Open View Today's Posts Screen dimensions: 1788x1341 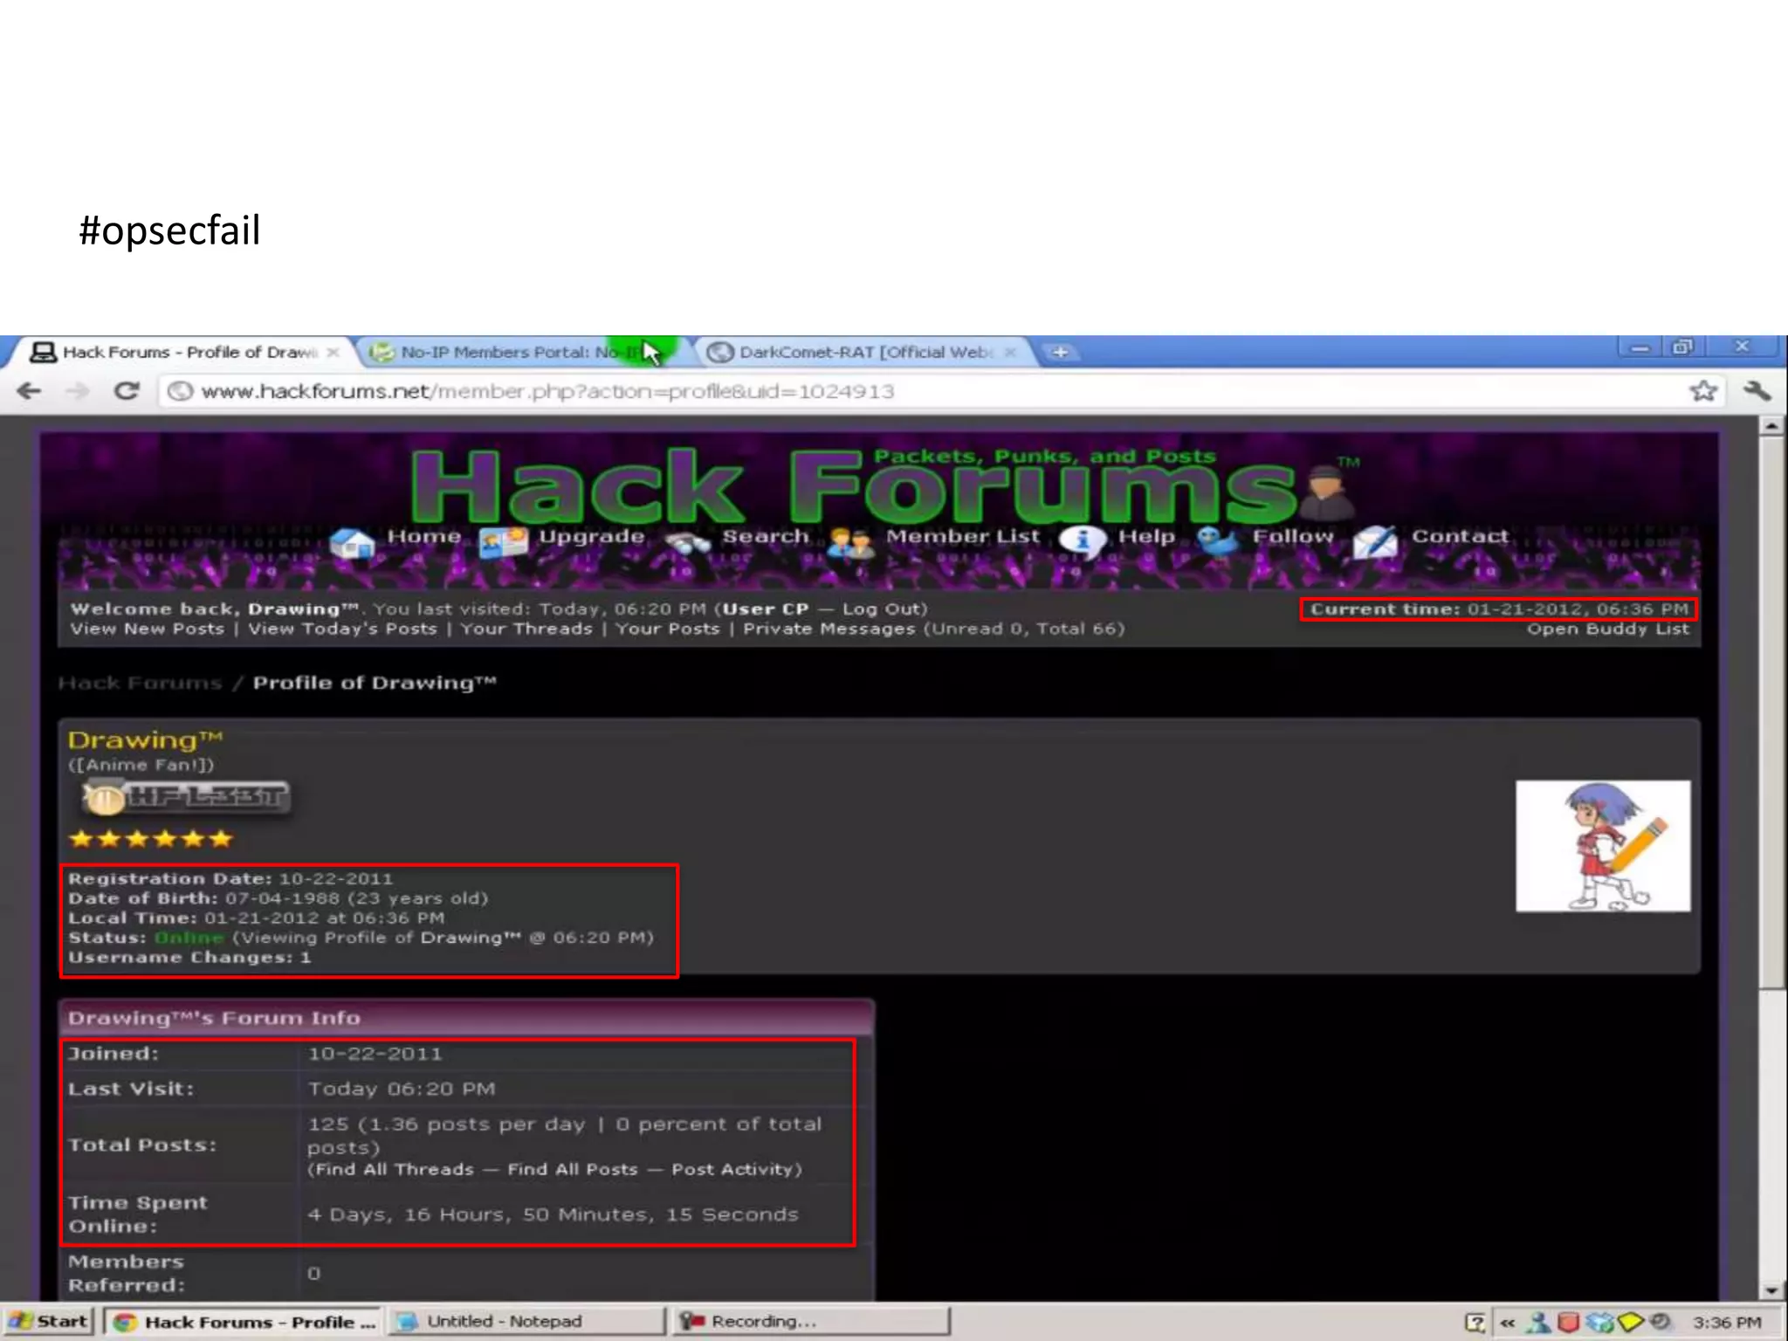coord(342,629)
